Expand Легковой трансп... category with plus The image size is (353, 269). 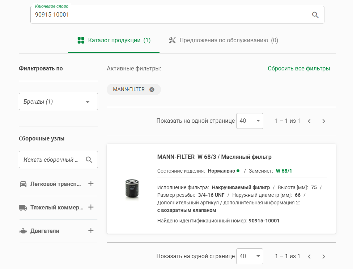point(91,184)
